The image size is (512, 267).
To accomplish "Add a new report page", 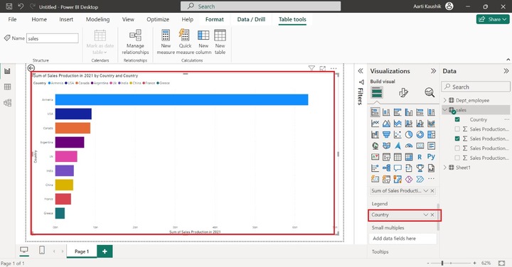I will 105,251.
